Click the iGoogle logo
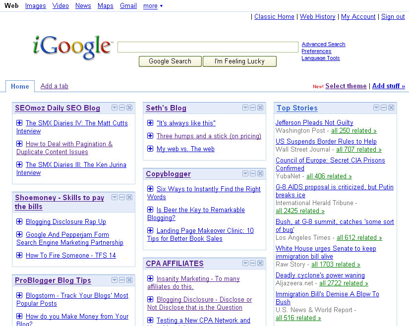Viewport: 409px width, 326px height. point(73,47)
